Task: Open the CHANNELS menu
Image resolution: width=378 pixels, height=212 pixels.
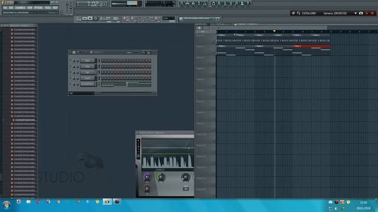Action: pos(20,8)
